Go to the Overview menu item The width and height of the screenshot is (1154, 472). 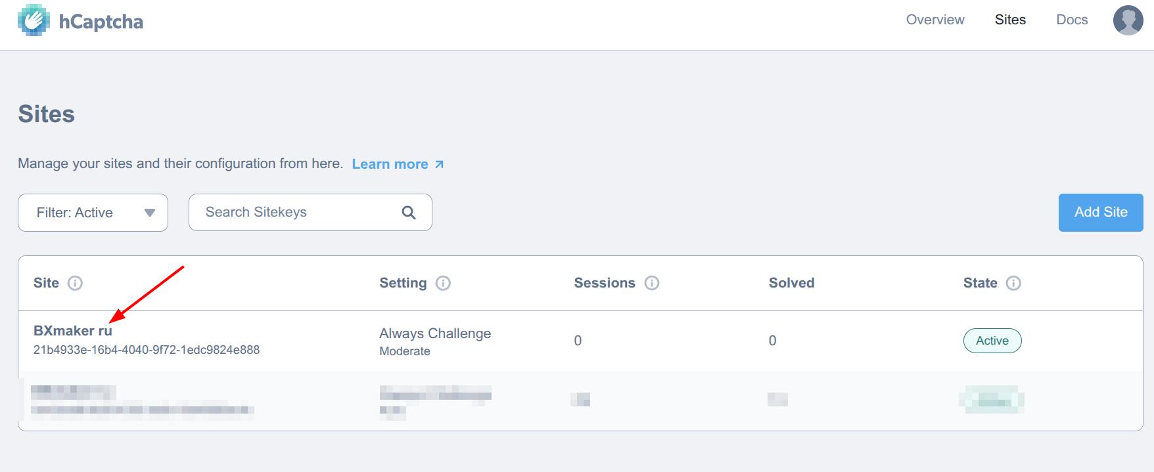935,20
